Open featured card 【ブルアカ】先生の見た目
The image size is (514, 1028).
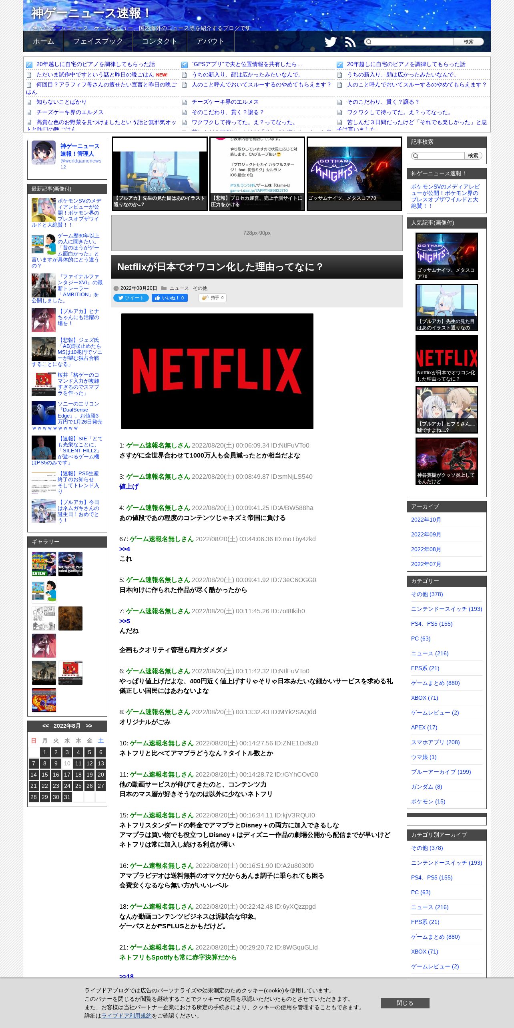pyautogui.click(x=160, y=174)
